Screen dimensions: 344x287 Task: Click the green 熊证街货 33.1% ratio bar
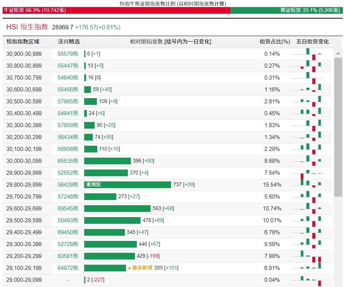286,10
